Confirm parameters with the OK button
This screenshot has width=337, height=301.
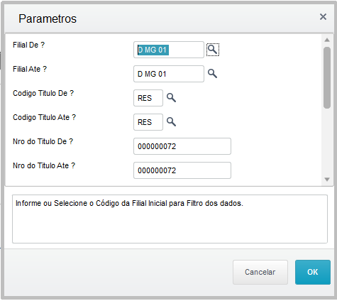313,272
